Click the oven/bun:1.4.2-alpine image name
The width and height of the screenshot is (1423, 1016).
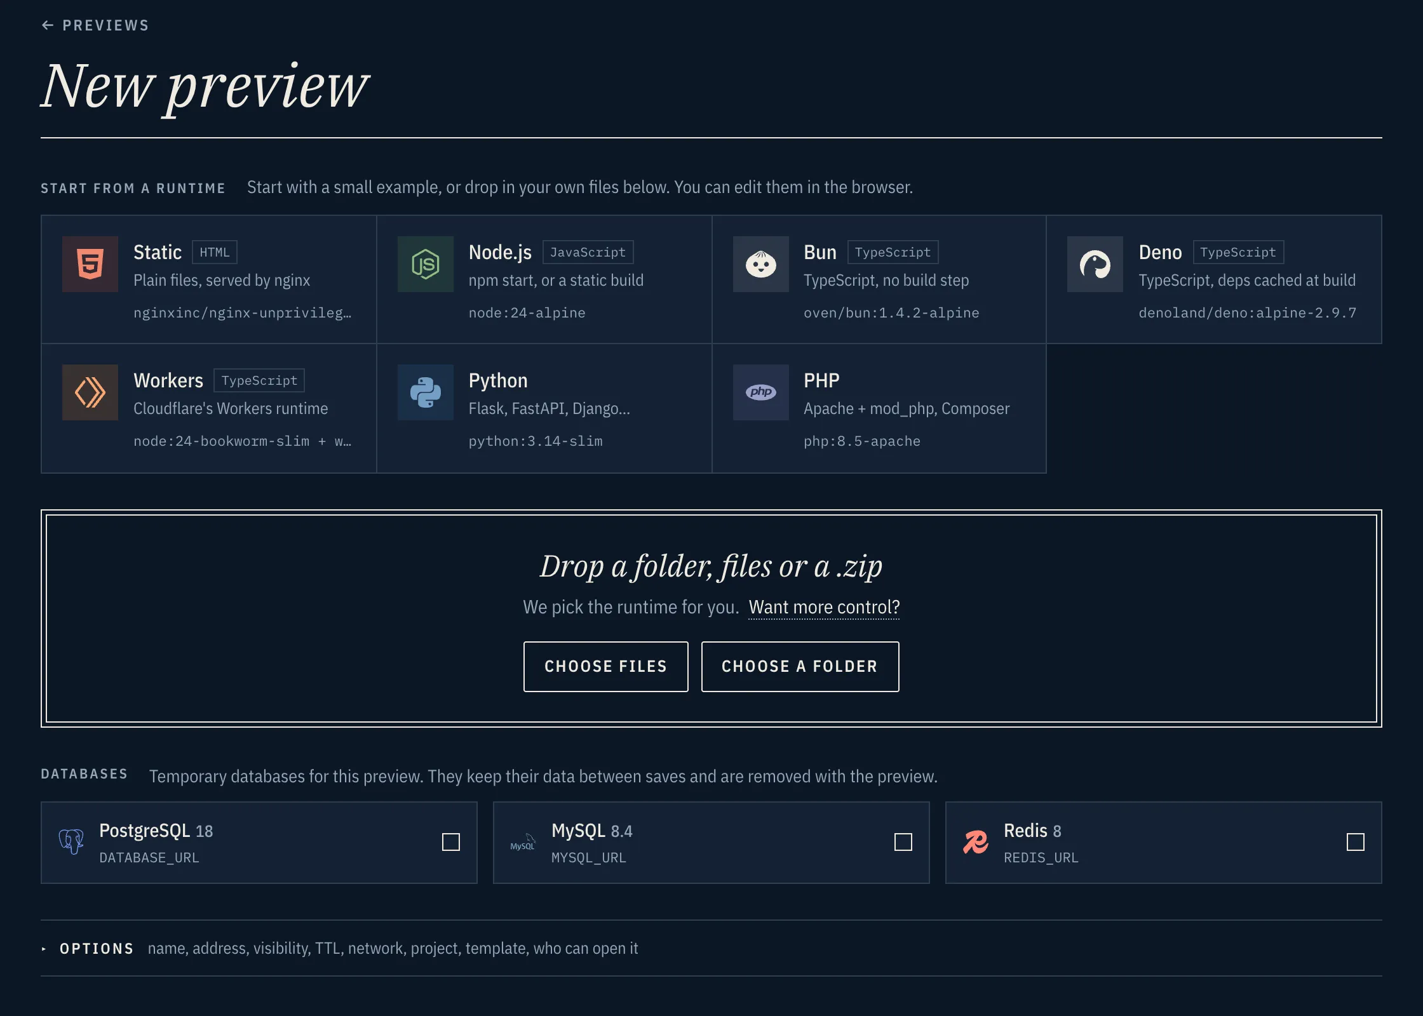point(891,313)
